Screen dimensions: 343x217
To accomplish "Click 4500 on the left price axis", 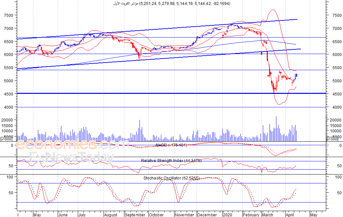I will 9,94.
